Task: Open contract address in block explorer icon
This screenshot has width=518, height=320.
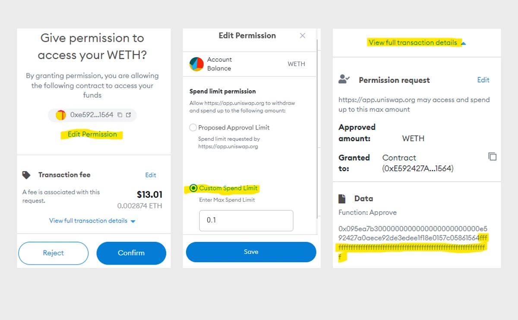Action: coord(128,115)
